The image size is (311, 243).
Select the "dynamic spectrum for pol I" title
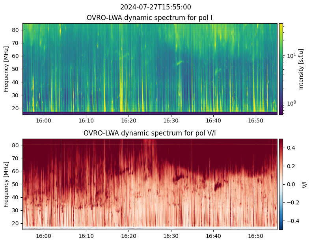tap(150, 18)
